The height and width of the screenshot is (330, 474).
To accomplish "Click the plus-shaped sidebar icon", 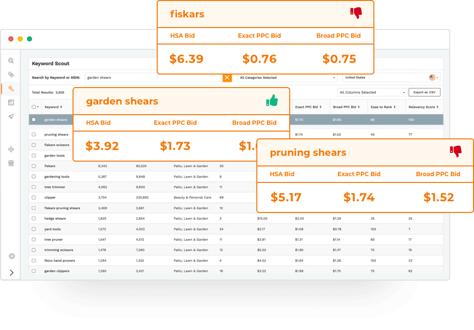I will pyautogui.click(x=11, y=150).
